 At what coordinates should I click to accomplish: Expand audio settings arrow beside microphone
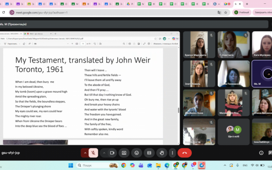coord(85,153)
